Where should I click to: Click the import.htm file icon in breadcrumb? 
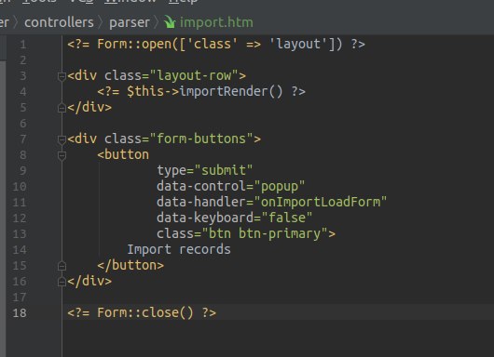coord(170,22)
